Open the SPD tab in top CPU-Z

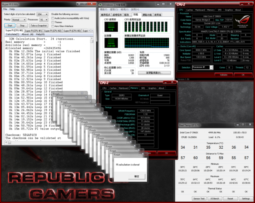click(220, 10)
